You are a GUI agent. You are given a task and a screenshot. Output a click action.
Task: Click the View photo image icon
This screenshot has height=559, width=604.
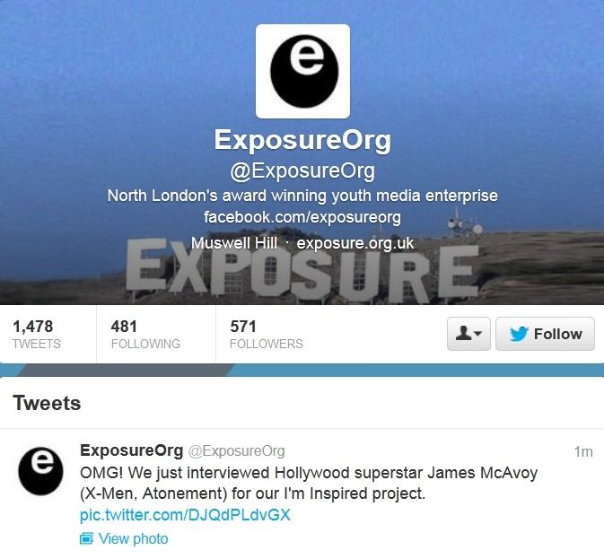[86, 538]
